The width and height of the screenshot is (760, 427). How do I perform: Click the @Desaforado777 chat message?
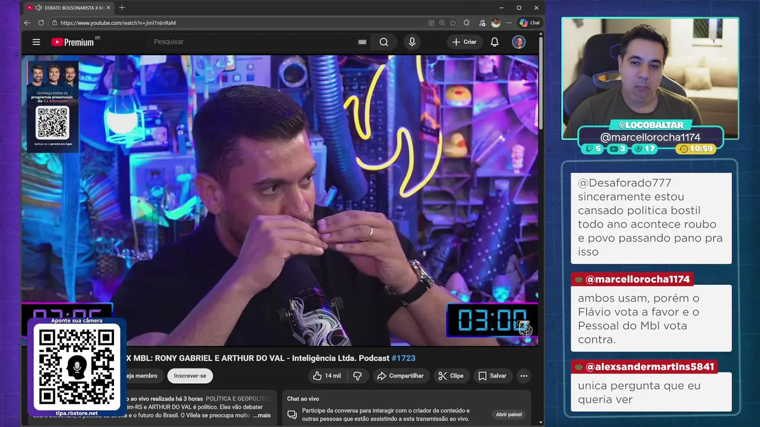[651, 218]
